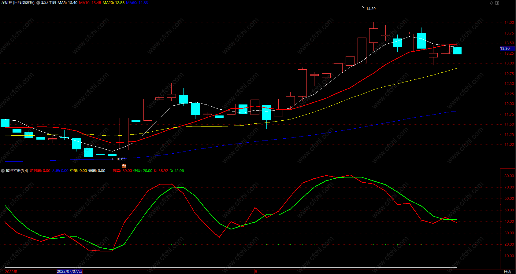This screenshot has width=516, height=274.
Task: Click the 14.39 high price label
Action: tap(371, 9)
